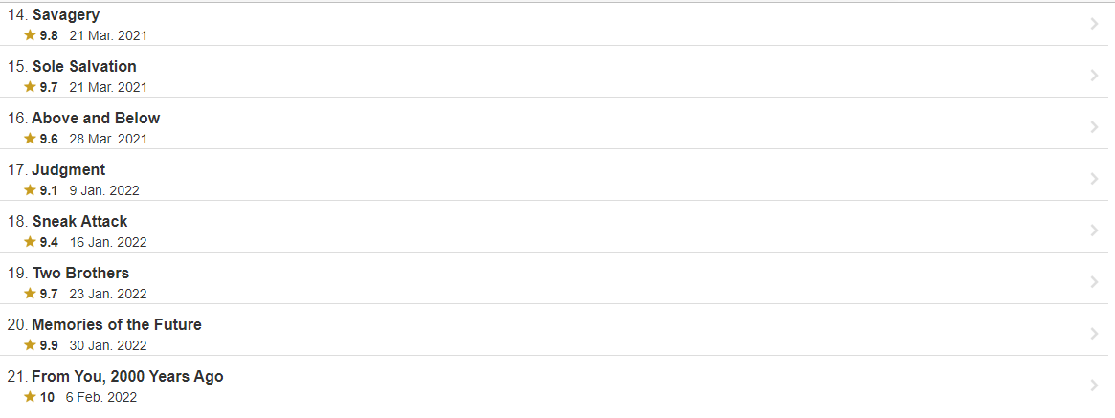Click the Two Brothers episode title
The width and height of the screenshot is (1115, 418).
pos(80,273)
